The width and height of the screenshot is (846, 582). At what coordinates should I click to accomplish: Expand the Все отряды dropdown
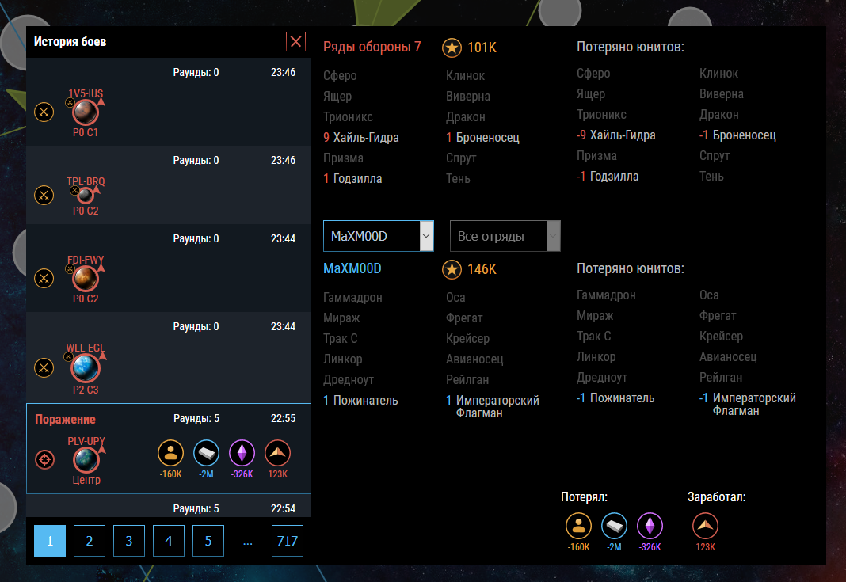[505, 236]
